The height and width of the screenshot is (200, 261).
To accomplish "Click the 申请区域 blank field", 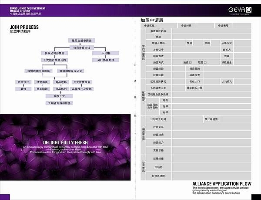I will (x=168, y=26).
